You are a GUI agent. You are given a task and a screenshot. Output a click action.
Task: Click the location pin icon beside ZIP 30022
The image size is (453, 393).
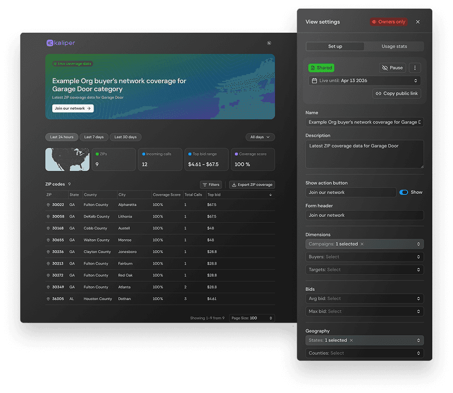[x=48, y=205]
